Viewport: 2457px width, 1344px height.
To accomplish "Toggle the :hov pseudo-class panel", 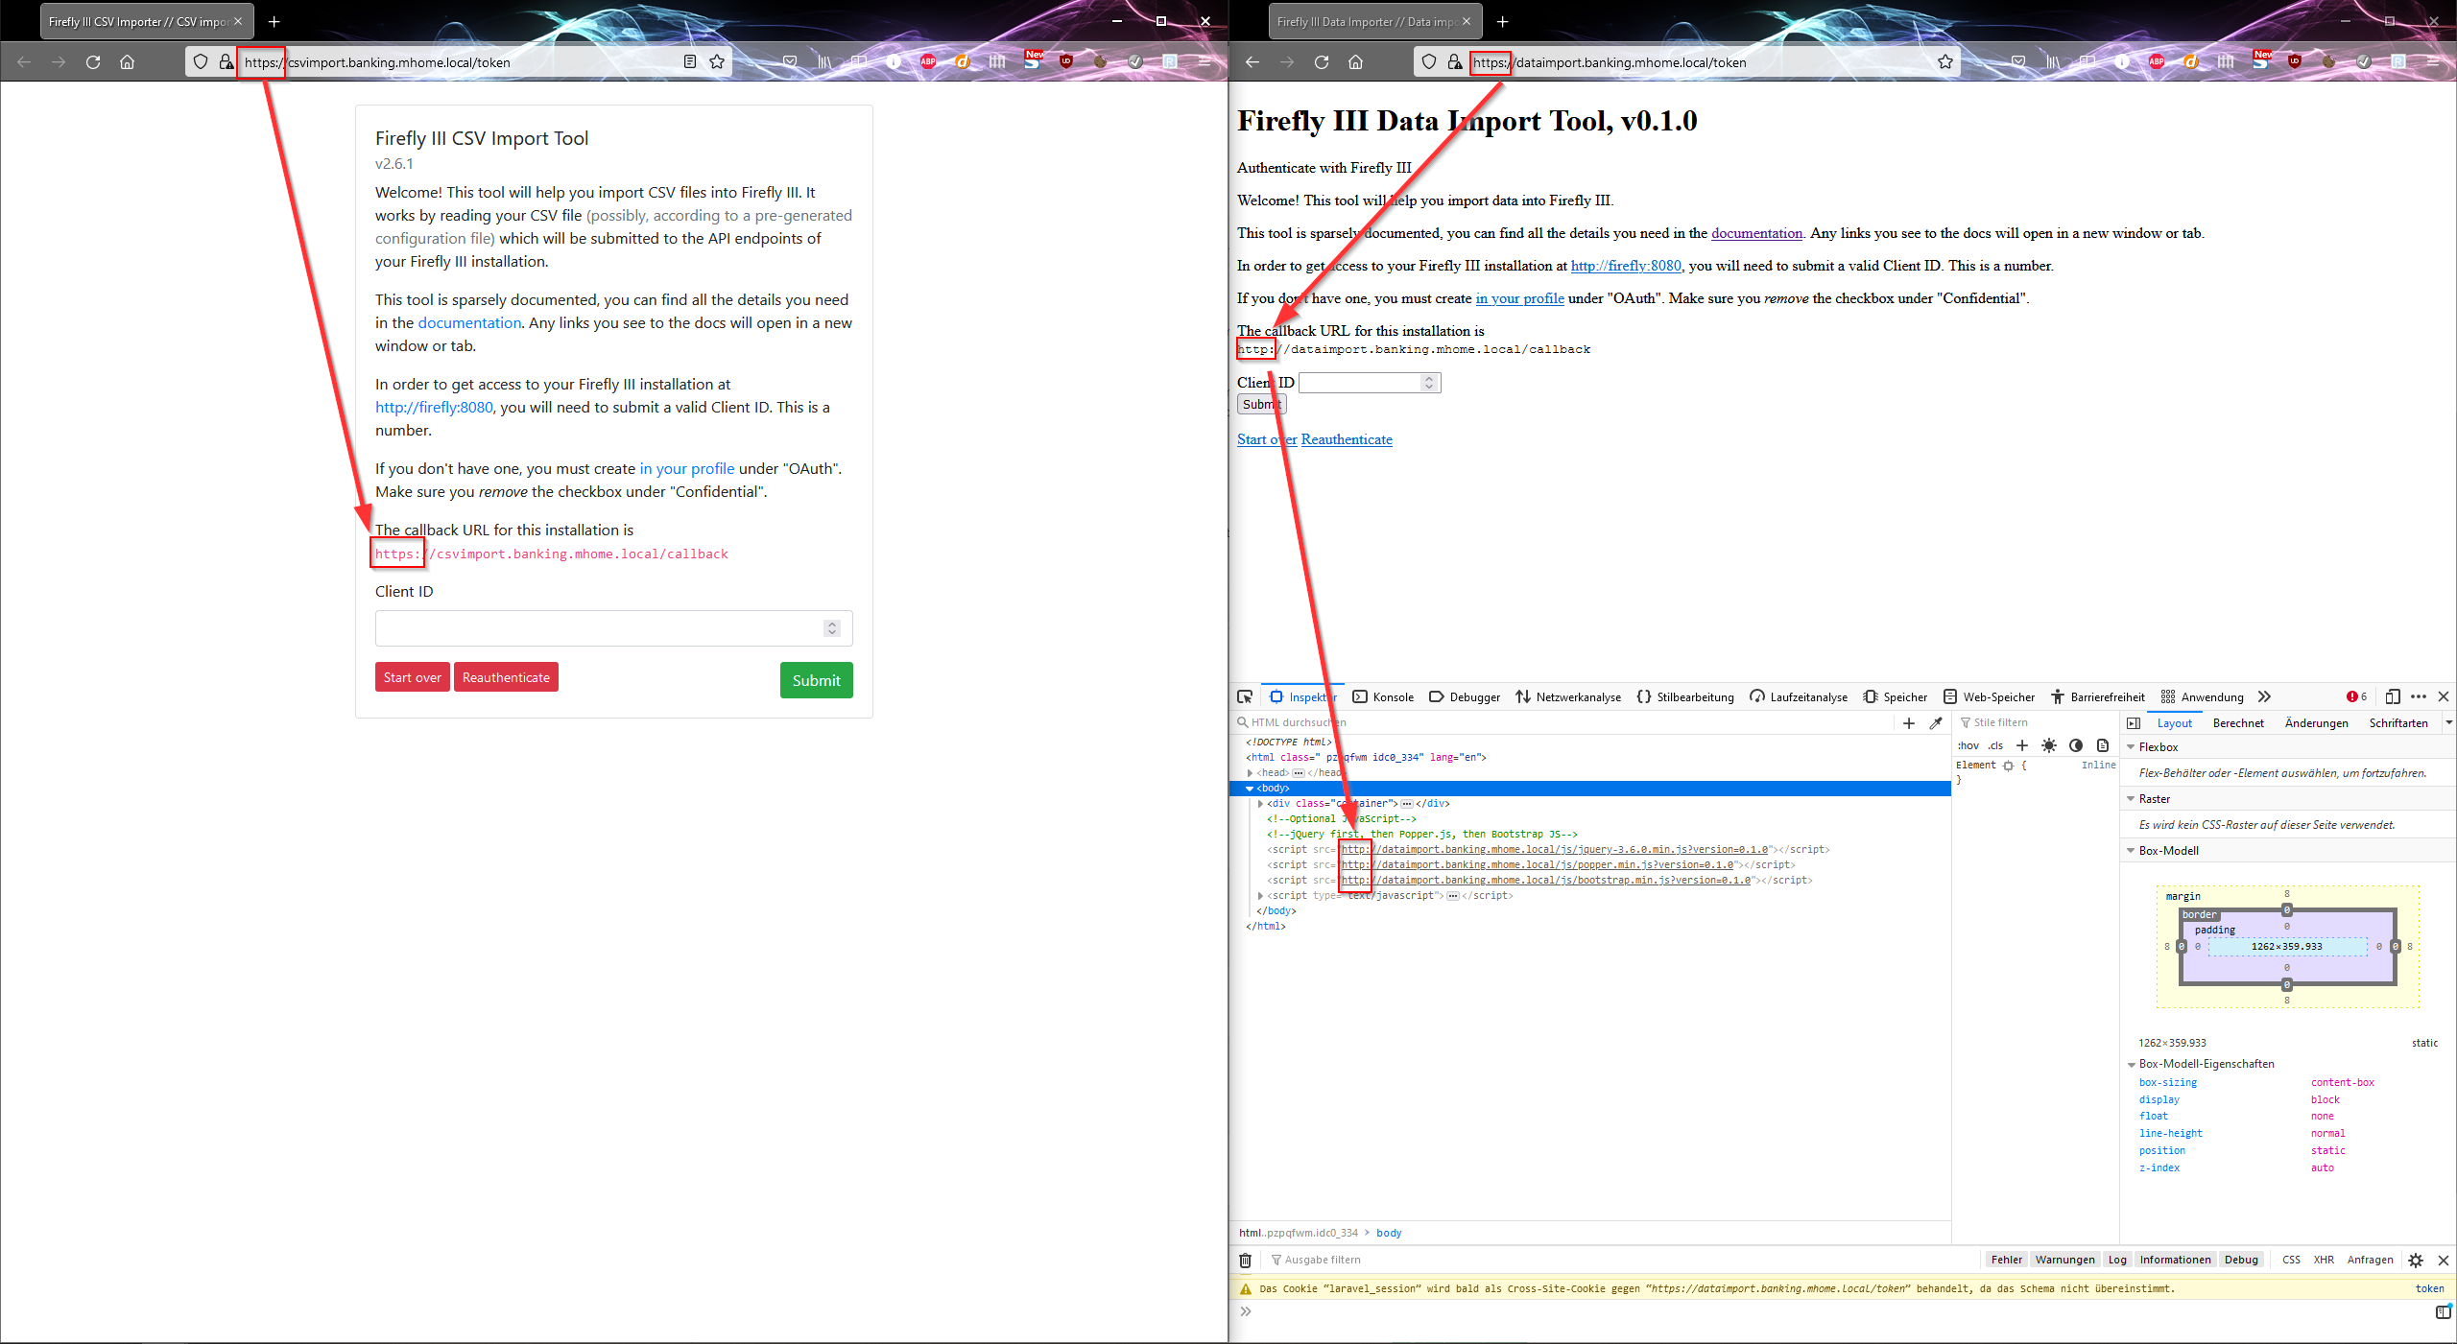I will (1968, 745).
